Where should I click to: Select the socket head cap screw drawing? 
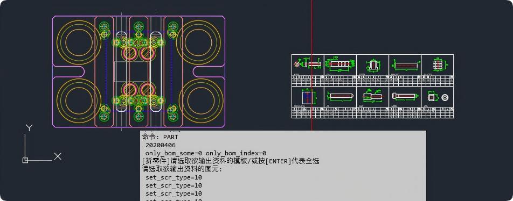pyautogui.click(x=405, y=96)
